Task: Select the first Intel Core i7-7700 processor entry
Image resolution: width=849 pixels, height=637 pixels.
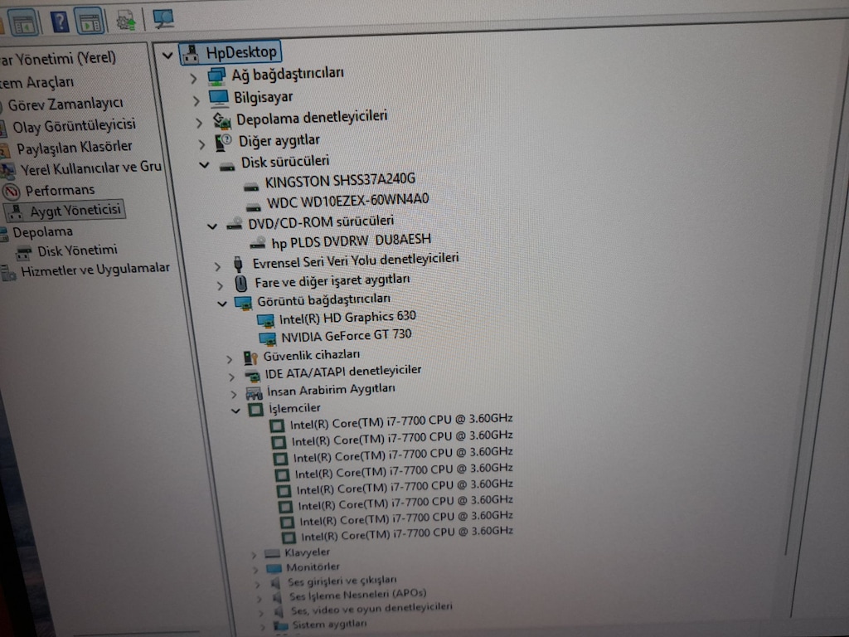Action: (x=401, y=421)
